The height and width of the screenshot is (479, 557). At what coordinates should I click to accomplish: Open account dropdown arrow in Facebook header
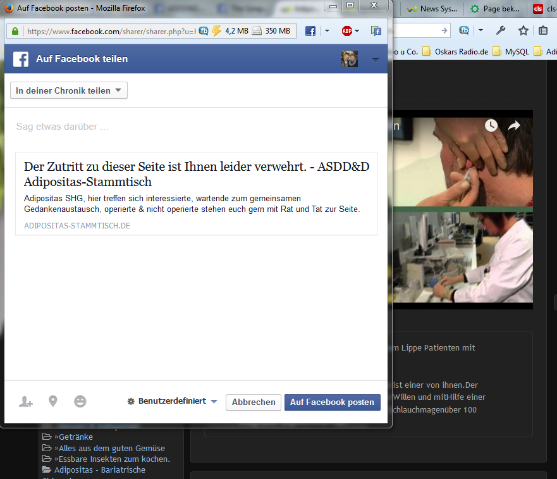pyautogui.click(x=376, y=59)
